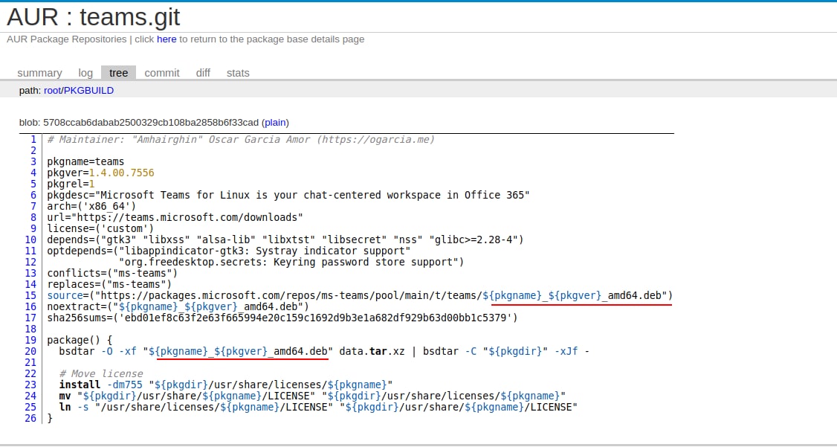Jump to line number 17
837x447 pixels.
pos(30,318)
